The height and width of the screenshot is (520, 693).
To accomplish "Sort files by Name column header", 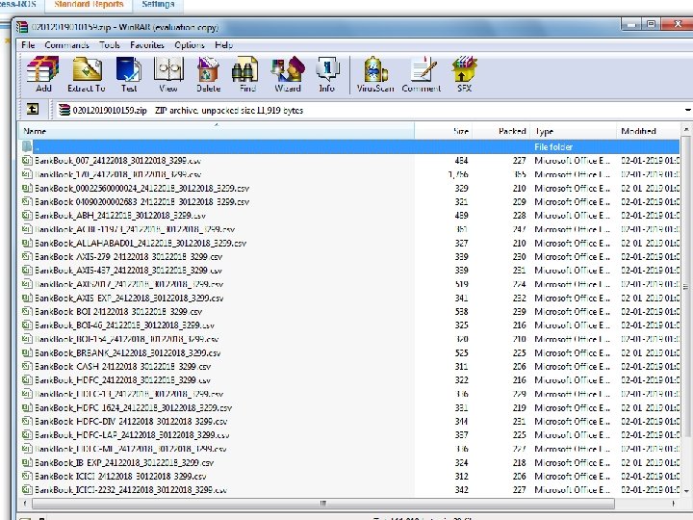I will coord(217,131).
